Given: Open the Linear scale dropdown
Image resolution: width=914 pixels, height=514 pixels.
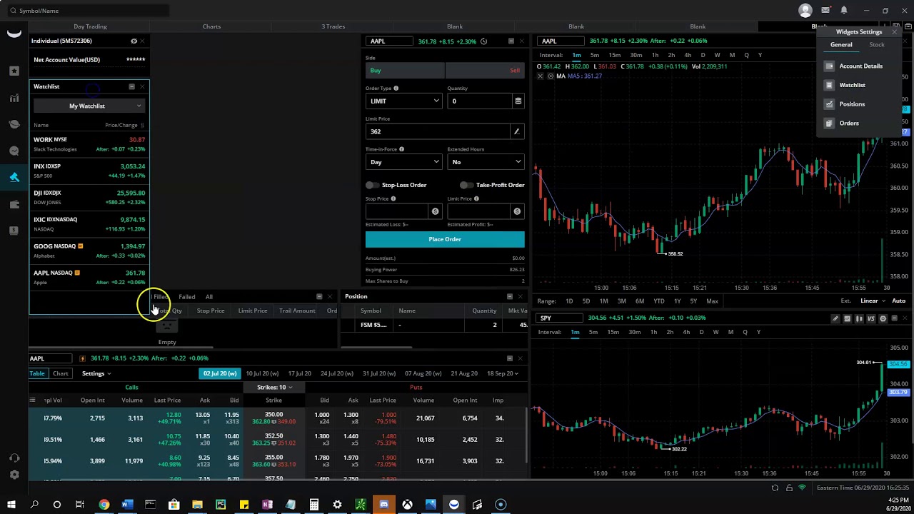Looking at the screenshot, I should tap(872, 301).
